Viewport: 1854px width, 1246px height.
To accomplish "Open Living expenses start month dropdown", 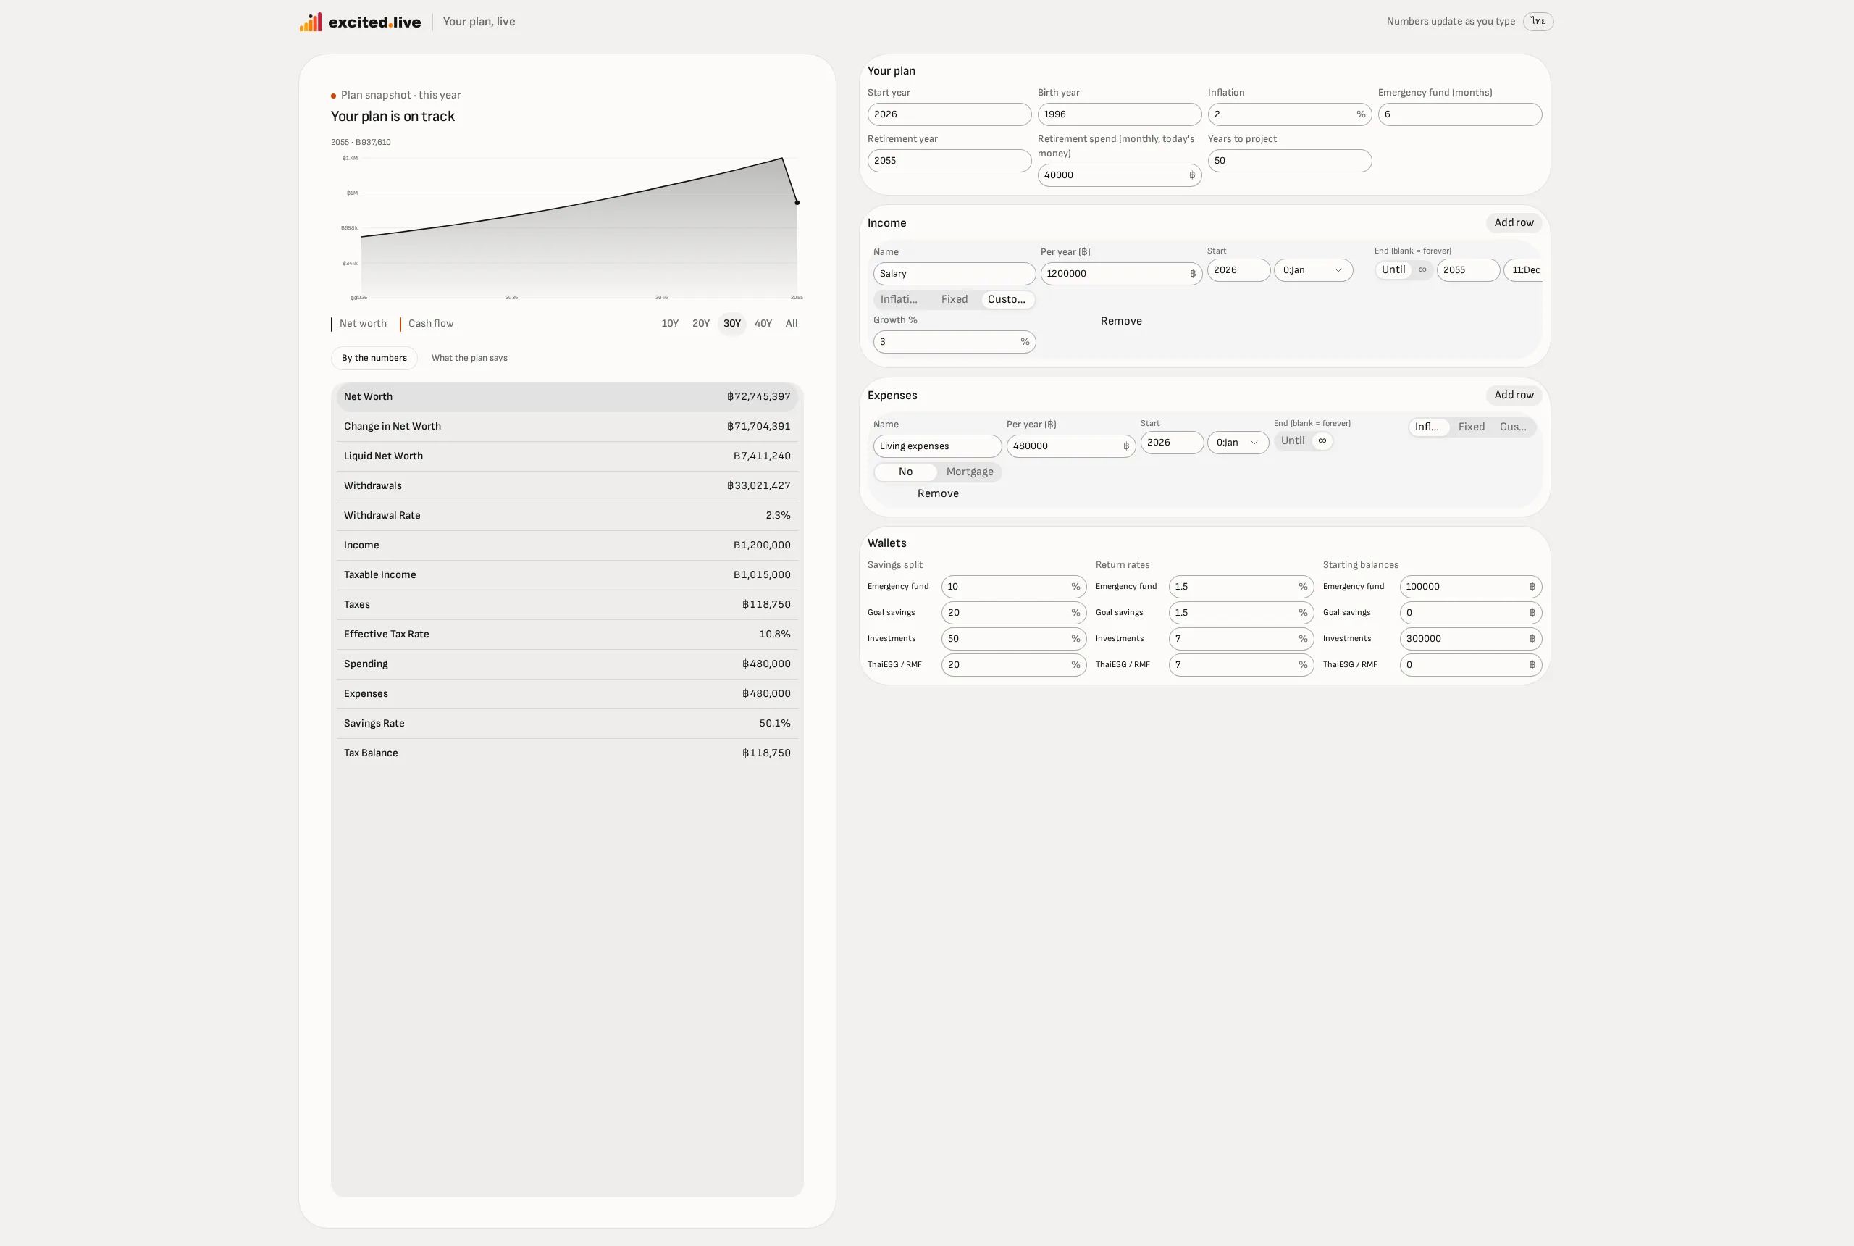I will click(1238, 443).
